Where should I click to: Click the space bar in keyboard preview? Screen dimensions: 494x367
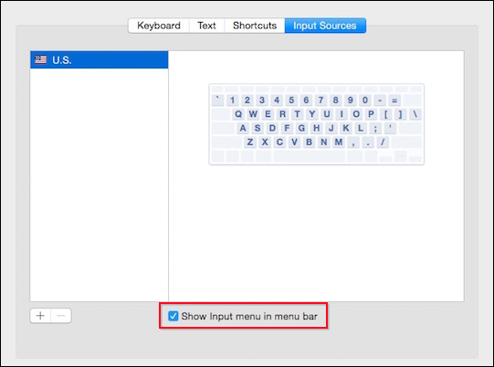point(309,156)
